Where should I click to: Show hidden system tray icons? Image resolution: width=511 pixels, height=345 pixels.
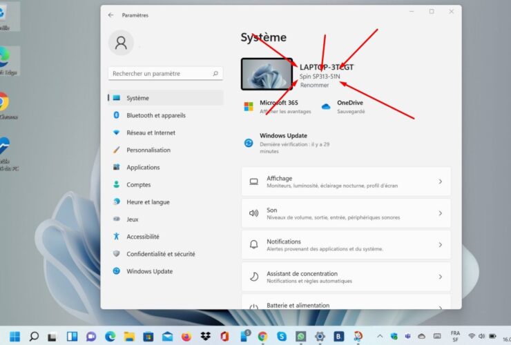(380, 336)
